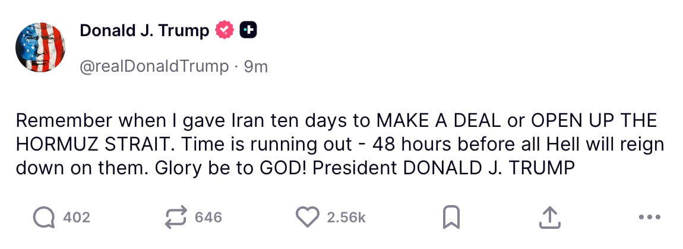Like the post with heart icon

pyautogui.click(x=307, y=218)
